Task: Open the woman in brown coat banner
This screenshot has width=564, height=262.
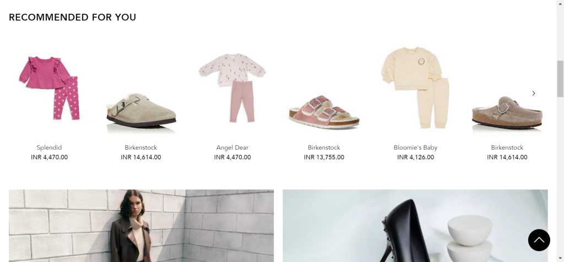Action: (142, 226)
